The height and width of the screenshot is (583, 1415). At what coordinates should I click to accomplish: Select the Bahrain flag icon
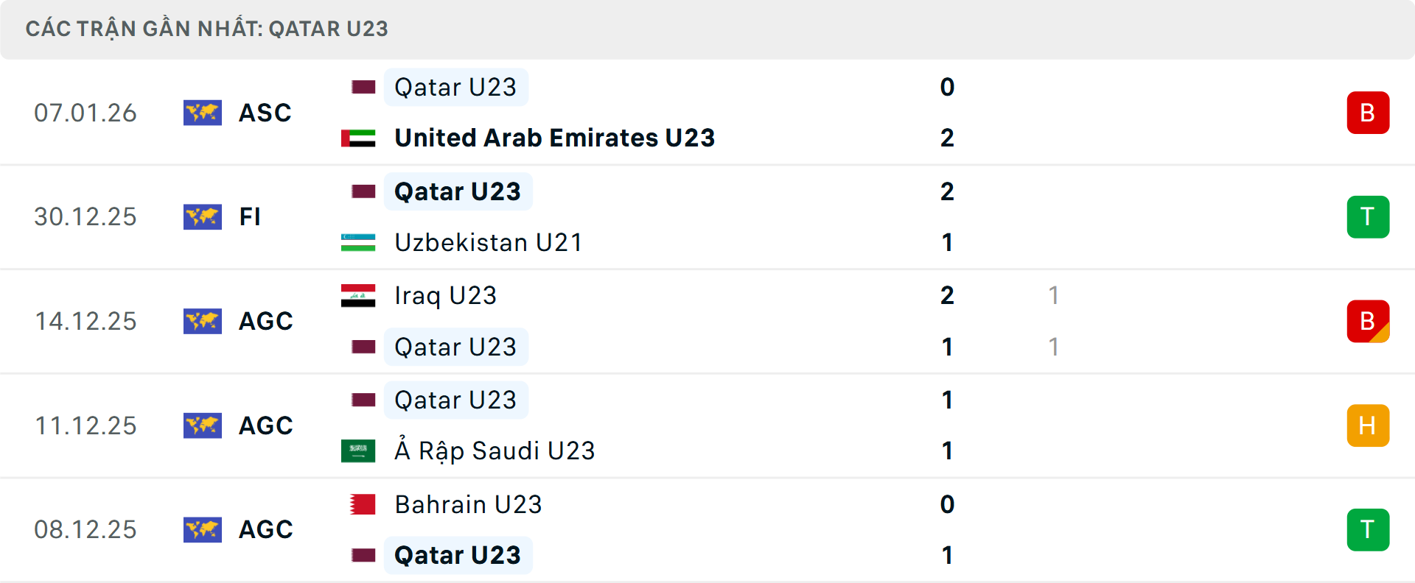click(362, 505)
